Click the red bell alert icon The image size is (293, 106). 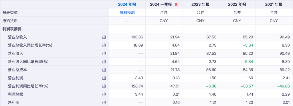pos(176,5)
